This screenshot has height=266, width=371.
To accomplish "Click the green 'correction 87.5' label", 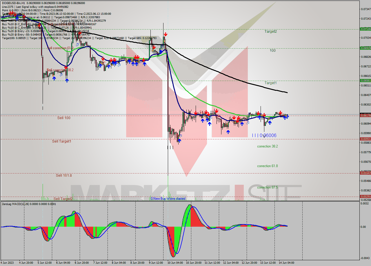I will click(267, 187).
